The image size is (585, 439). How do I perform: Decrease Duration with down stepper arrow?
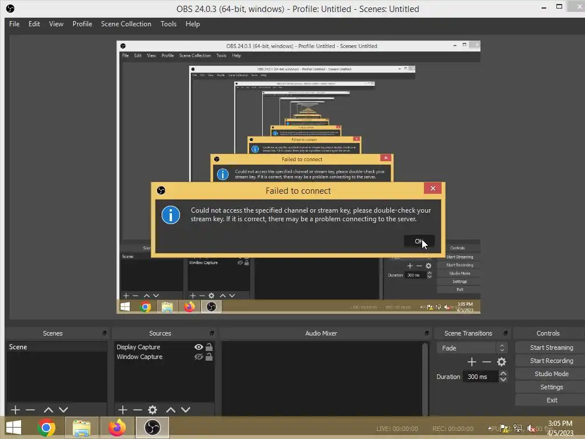pos(503,380)
